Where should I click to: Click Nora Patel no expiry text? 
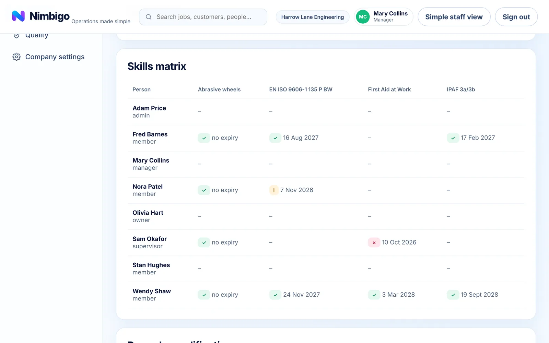tap(225, 190)
